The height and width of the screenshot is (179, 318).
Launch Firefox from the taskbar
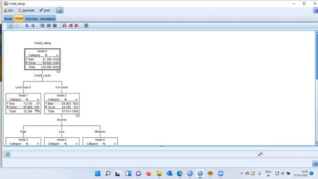click(149, 174)
